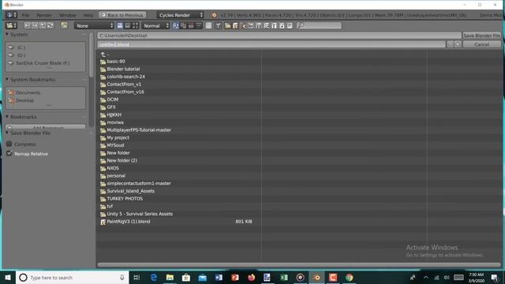505x284 pixels.
Task: Refresh the file list
Action: pyautogui.click(x=50, y=25)
